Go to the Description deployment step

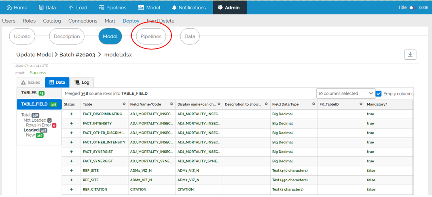click(x=67, y=36)
